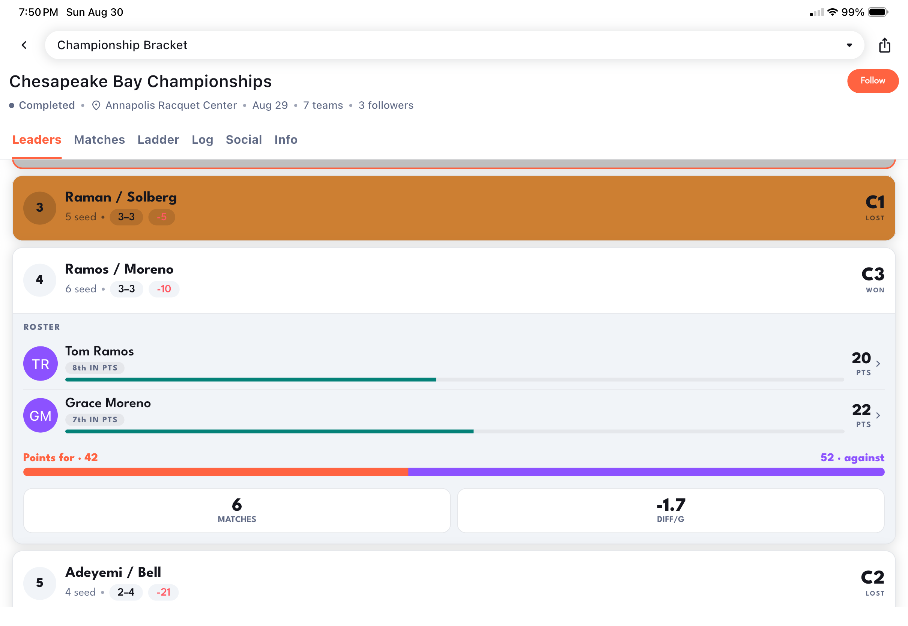This screenshot has width=908, height=626.
Task: Open Tom Ramos TR avatar
Action: pyautogui.click(x=41, y=364)
